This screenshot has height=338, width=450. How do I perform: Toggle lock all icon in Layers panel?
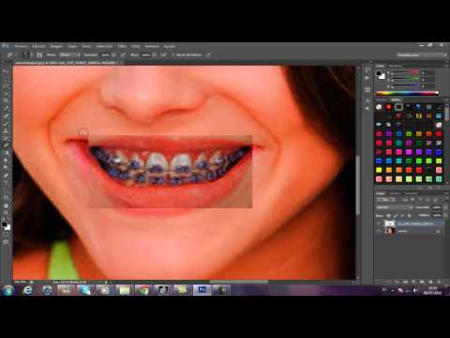410,215
